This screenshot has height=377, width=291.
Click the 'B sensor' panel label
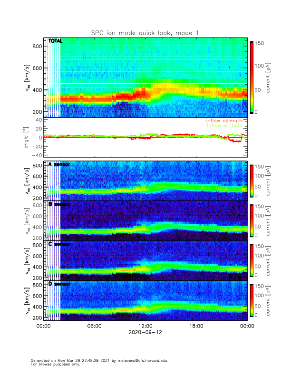coord(58,204)
